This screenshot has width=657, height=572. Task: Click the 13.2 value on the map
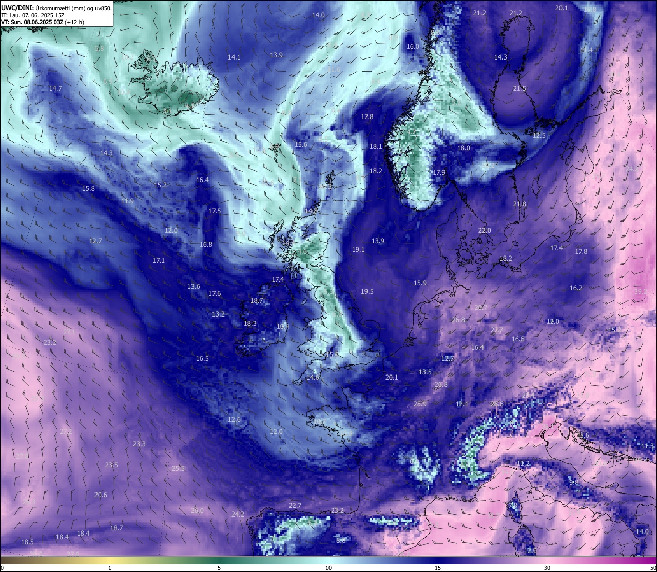(x=218, y=314)
